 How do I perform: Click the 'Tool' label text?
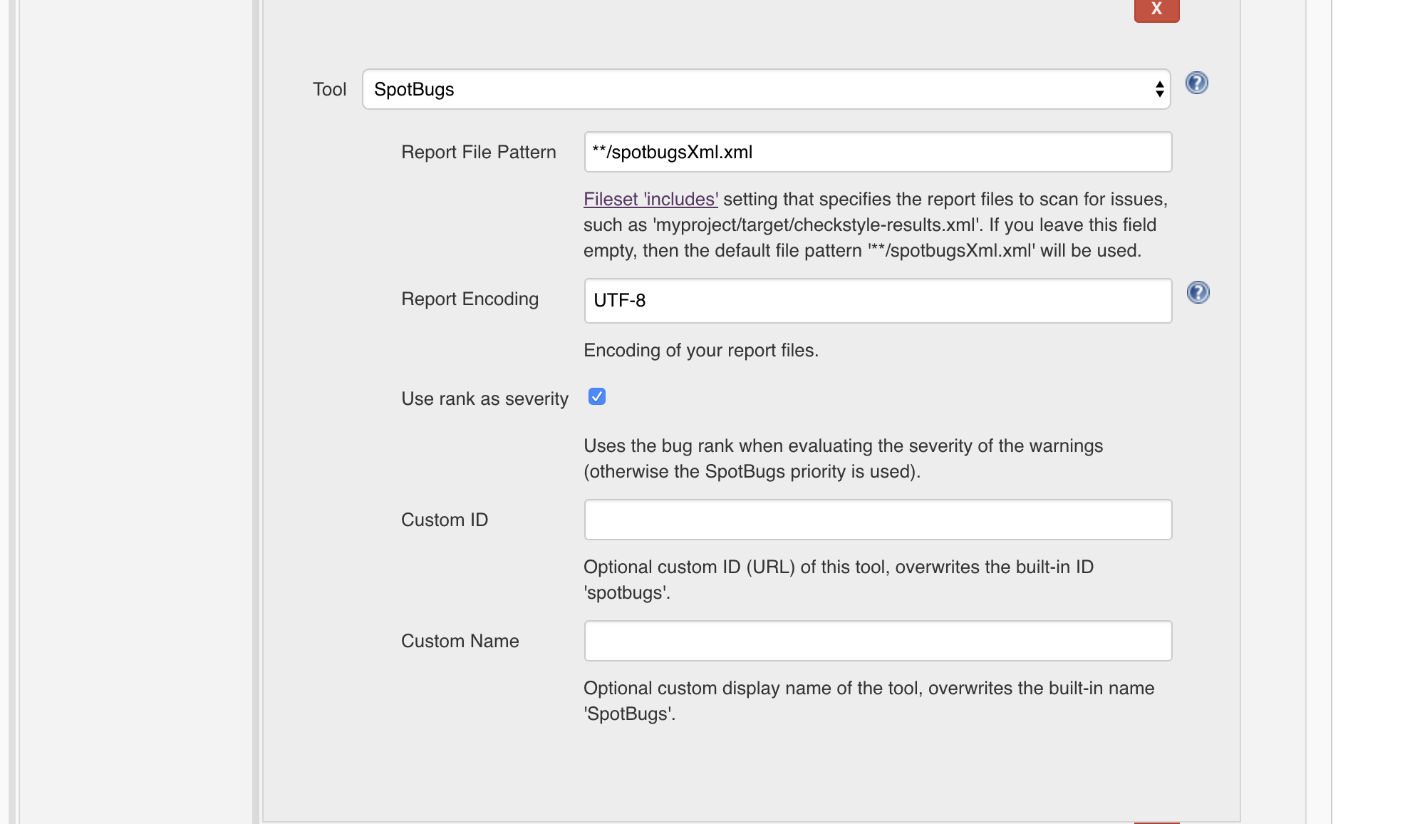tap(329, 89)
